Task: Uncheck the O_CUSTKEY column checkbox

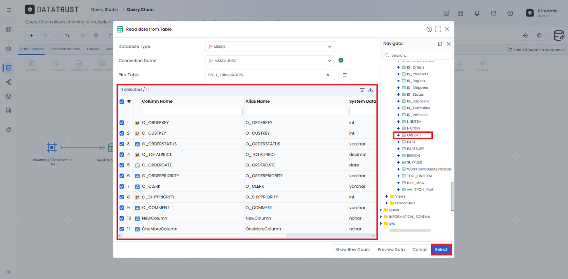Action: point(122,133)
